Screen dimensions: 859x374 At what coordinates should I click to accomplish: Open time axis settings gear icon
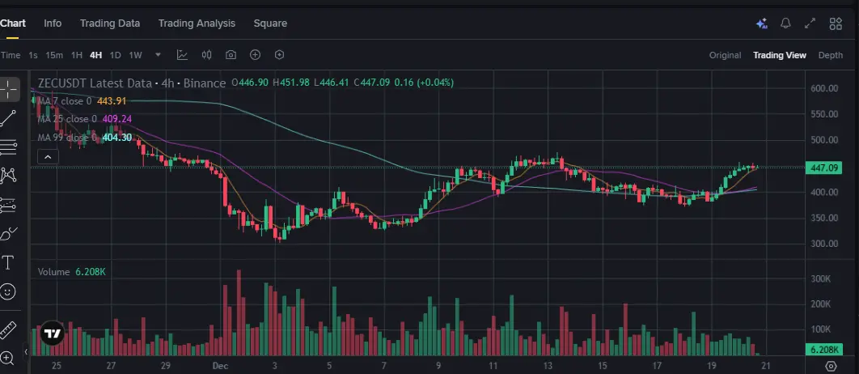(831, 367)
